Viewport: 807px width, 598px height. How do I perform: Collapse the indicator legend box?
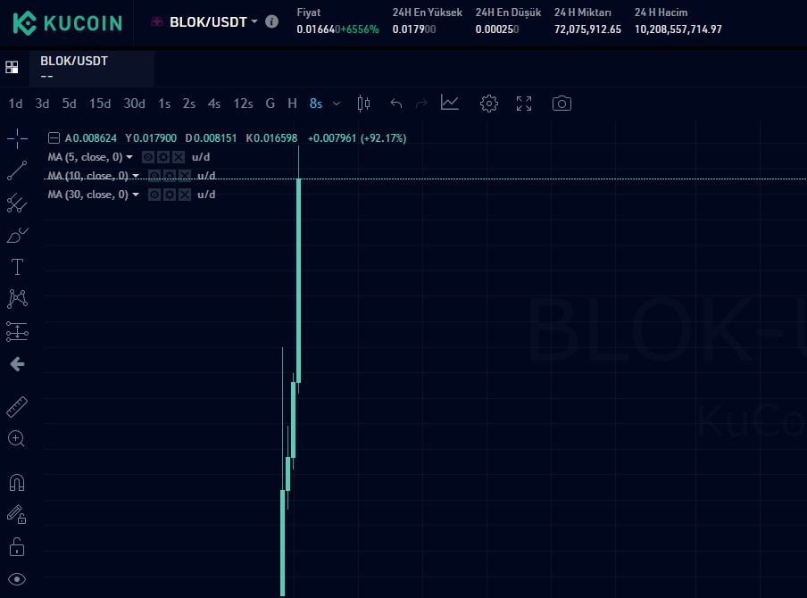click(x=54, y=138)
